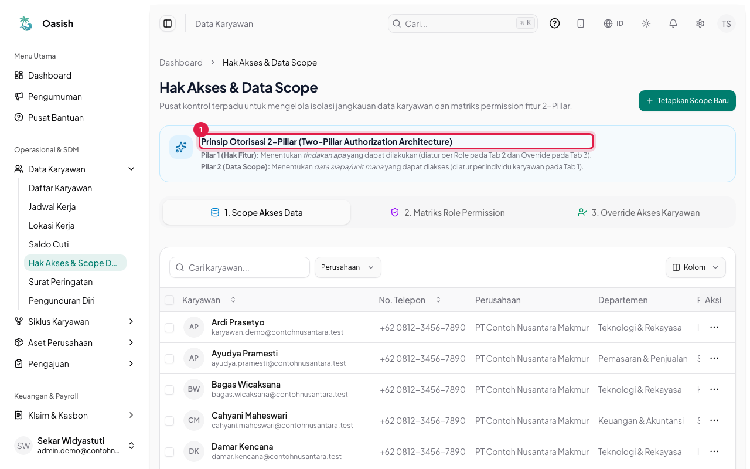Go to Dashboard via the breadcrumb link
The image size is (750, 469).
tap(181, 63)
